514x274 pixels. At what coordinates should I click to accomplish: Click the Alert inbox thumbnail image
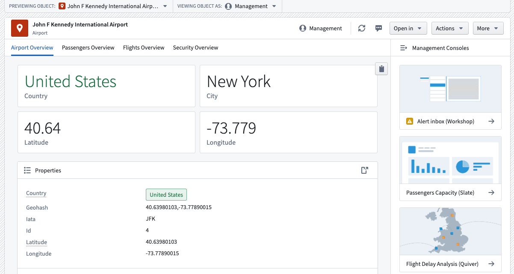450,89
